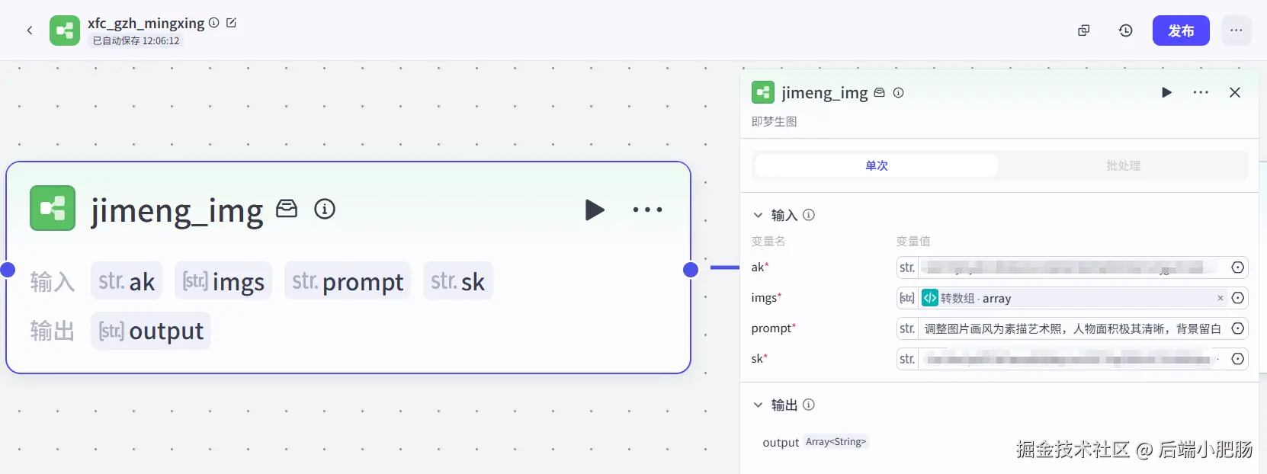
Task: Click the 已自动保存 autosave status label
Action: click(136, 41)
